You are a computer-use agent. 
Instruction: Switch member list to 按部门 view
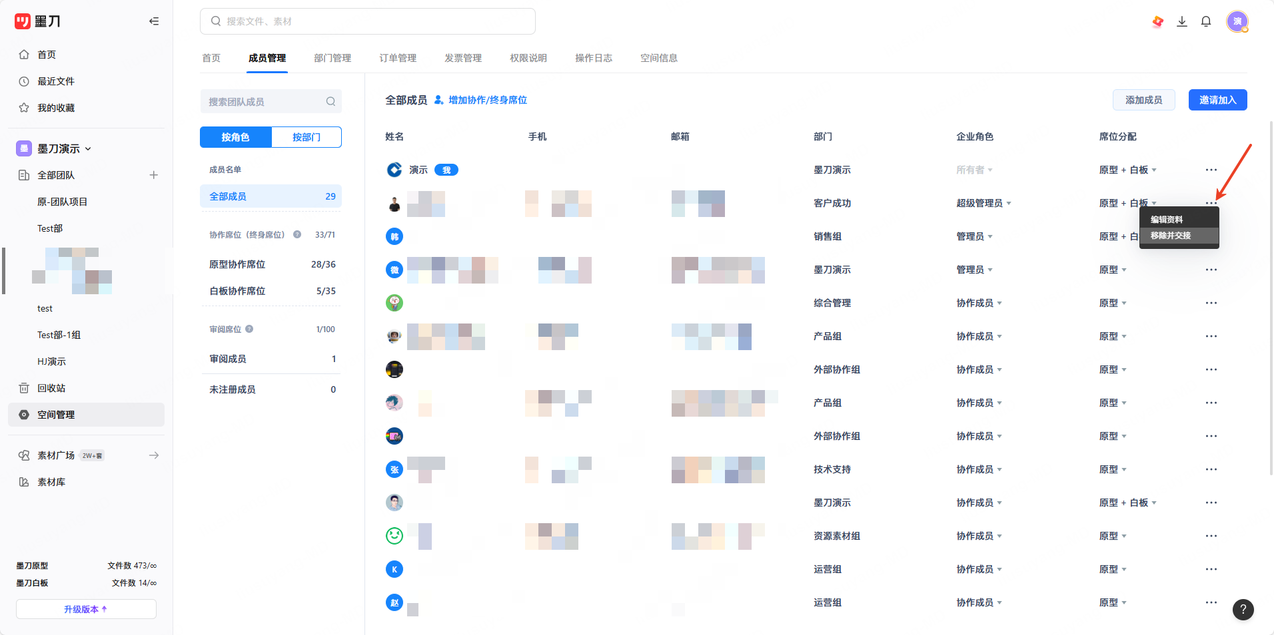307,137
